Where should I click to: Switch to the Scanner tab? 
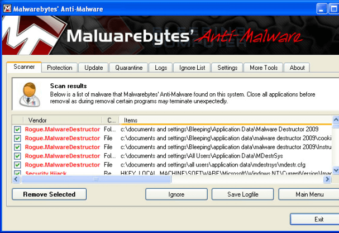(x=24, y=67)
